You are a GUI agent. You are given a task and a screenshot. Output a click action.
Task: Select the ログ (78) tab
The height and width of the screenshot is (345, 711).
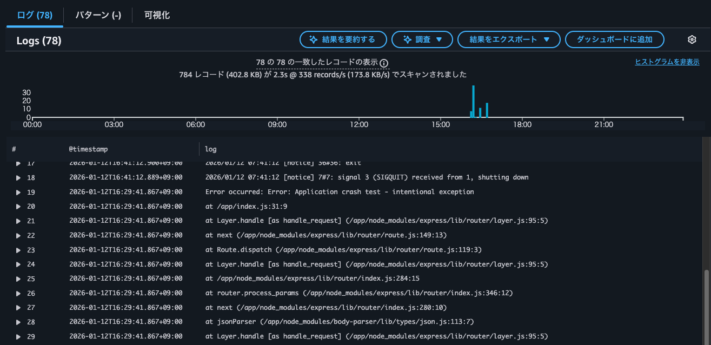(34, 16)
